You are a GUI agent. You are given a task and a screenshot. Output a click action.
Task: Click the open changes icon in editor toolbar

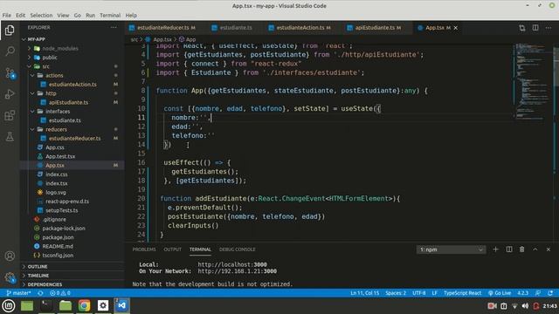[522, 28]
